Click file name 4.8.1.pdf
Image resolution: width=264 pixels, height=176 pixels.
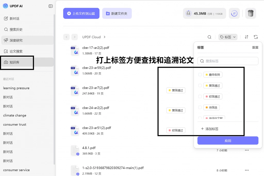point(89,148)
